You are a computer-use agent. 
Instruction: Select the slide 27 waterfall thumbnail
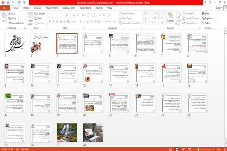tap(67, 132)
